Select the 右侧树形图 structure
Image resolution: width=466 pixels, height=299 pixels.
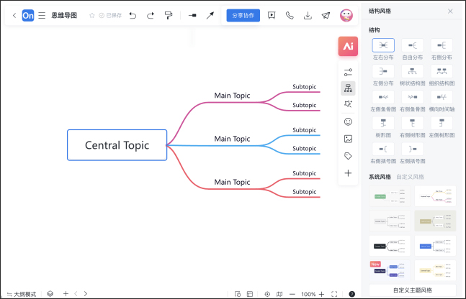[x=412, y=123]
